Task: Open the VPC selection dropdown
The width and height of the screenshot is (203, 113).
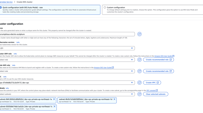Action: click(67, 83)
